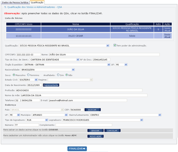Click the FINALIZAR button
This screenshot has height=152, width=178.
pyautogui.click(x=77, y=149)
